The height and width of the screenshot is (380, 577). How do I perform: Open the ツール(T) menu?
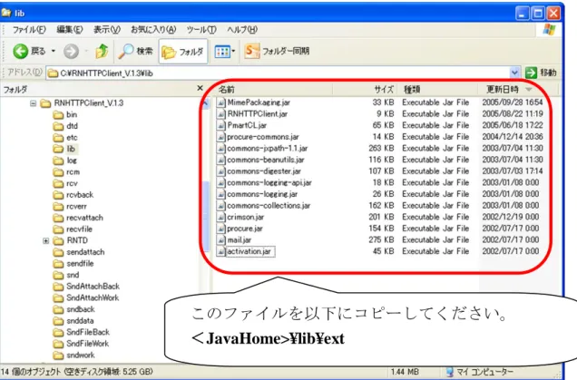[201, 29]
